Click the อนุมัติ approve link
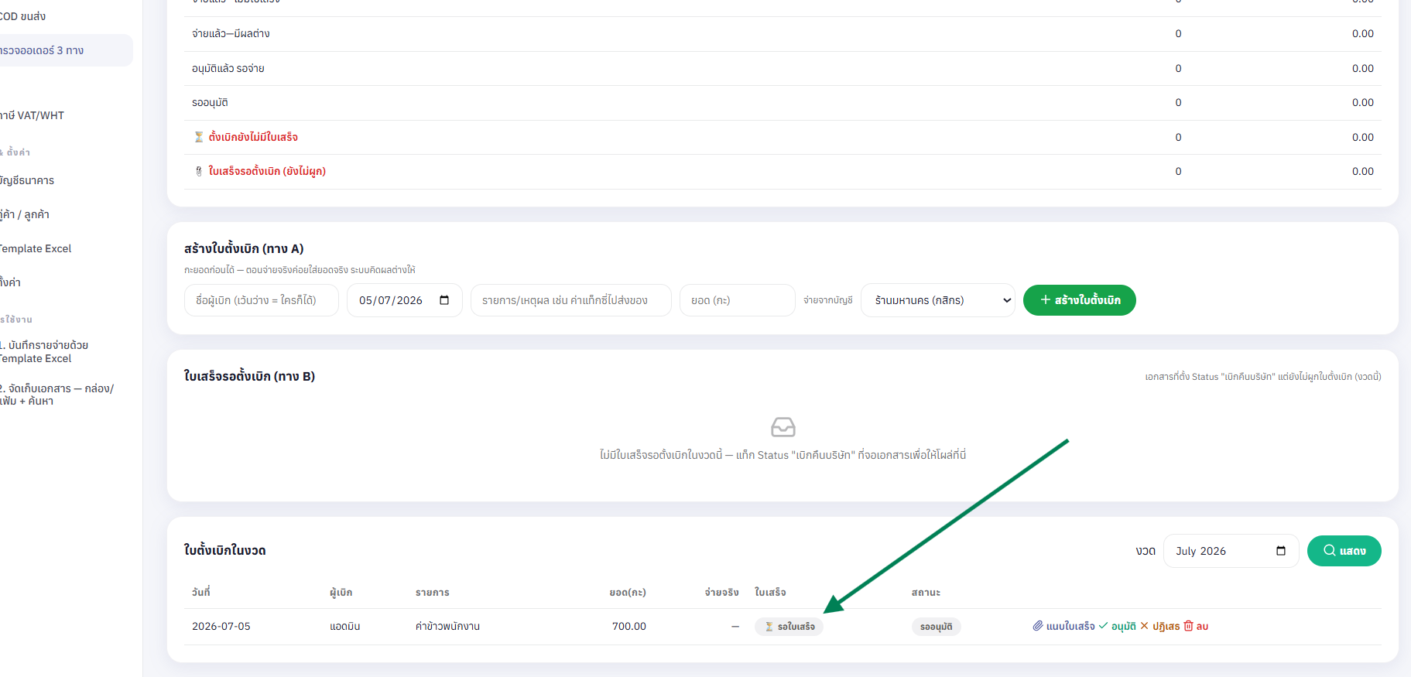The image size is (1411, 677). click(x=1118, y=626)
